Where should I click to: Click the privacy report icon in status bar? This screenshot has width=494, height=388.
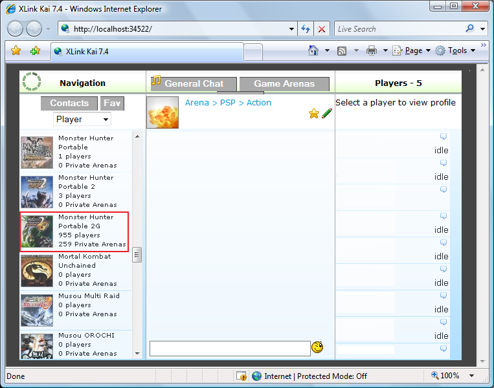tap(241, 376)
